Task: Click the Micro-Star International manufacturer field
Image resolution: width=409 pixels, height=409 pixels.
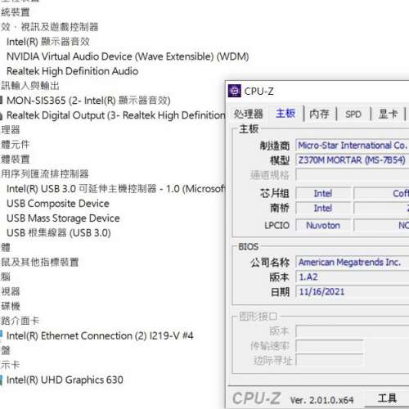Action: (x=353, y=146)
